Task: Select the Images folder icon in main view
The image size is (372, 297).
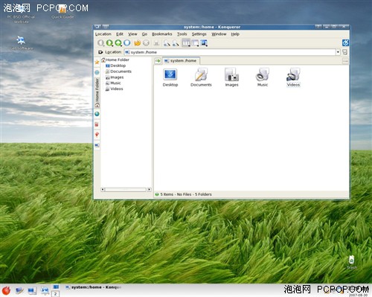Action: (x=231, y=77)
